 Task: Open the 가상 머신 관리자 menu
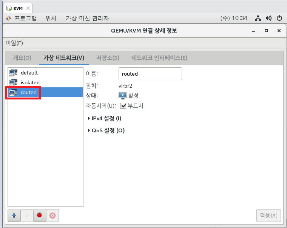tap(87, 18)
